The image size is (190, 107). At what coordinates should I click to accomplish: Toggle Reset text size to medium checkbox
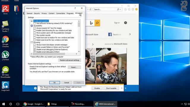34,37
